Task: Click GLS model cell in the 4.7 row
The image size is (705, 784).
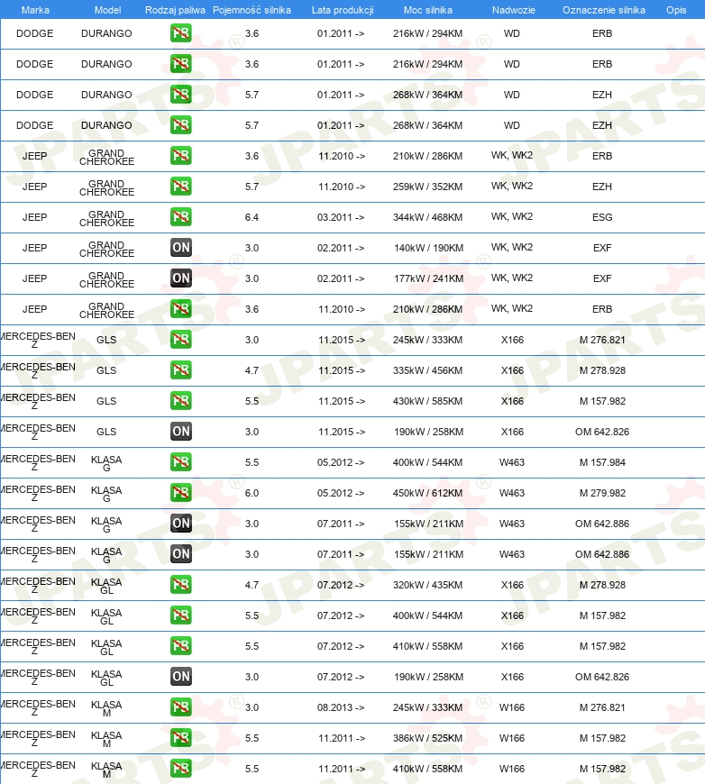Action: tap(106, 370)
